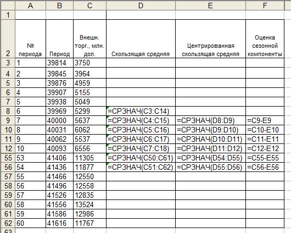Select column F header
The height and width of the screenshot is (233, 291).
click(265, 5)
